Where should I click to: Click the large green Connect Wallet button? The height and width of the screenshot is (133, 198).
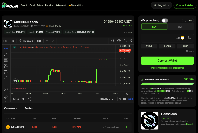tap(167, 61)
